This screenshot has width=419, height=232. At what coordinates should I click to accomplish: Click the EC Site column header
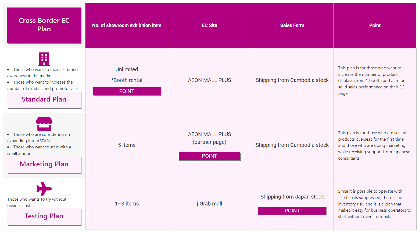pos(209,25)
